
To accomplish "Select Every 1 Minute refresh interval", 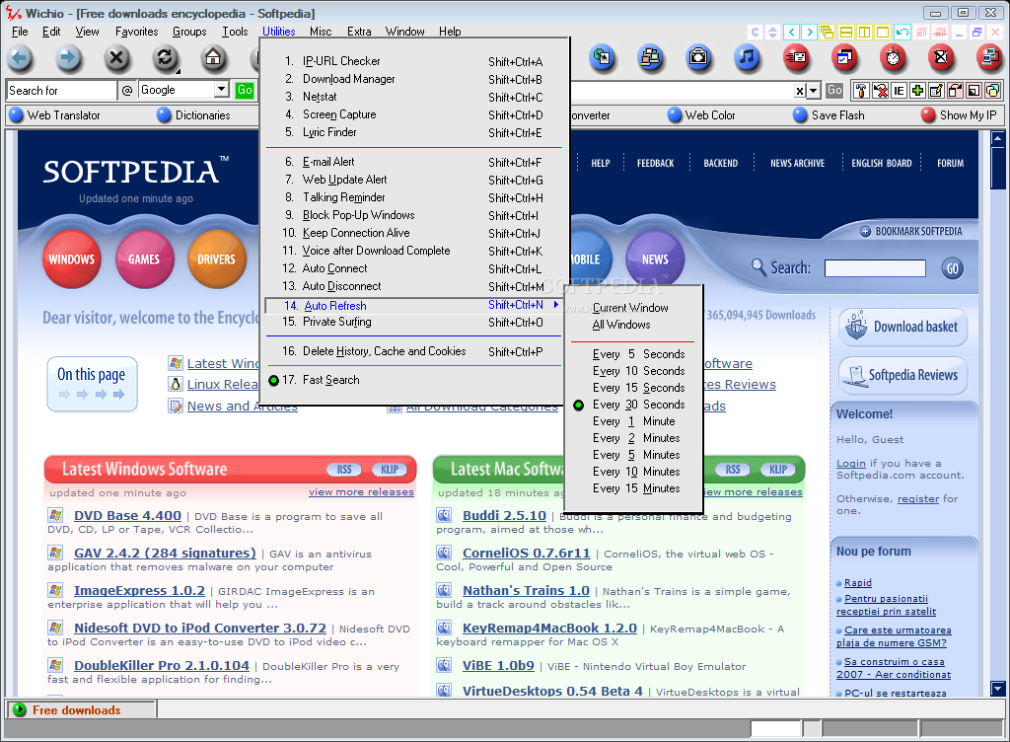I will [632, 421].
